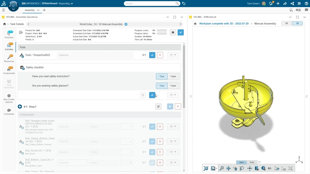Open Resources in the sidebar

(x=9, y=59)
